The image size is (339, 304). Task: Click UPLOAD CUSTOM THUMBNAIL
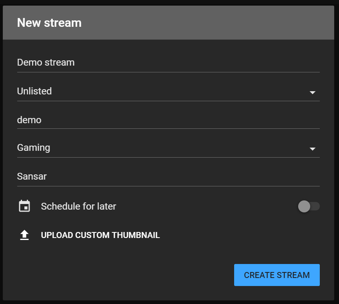pyautogui.click(x=100, y=235)
